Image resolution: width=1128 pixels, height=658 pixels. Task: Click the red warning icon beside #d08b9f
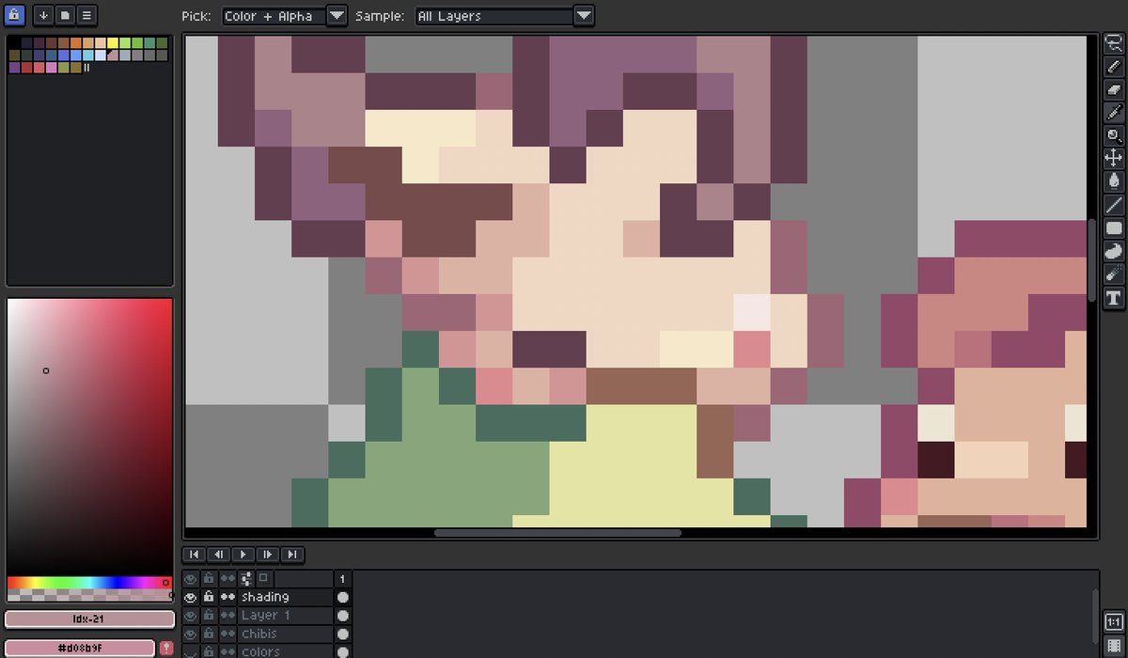click(166, 648)
